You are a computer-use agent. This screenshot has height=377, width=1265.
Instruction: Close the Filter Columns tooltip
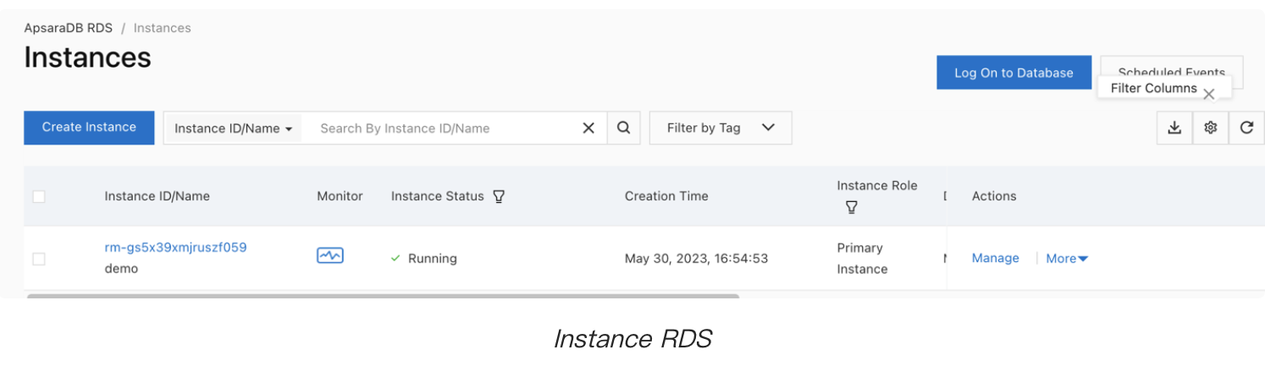1209,94
